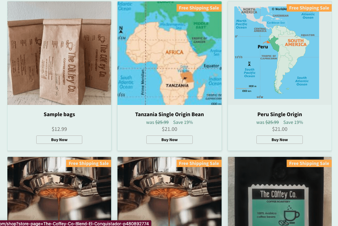Open bottom-middle espresso machine product image
Screen dimensions: 338x226
point(170,191)
